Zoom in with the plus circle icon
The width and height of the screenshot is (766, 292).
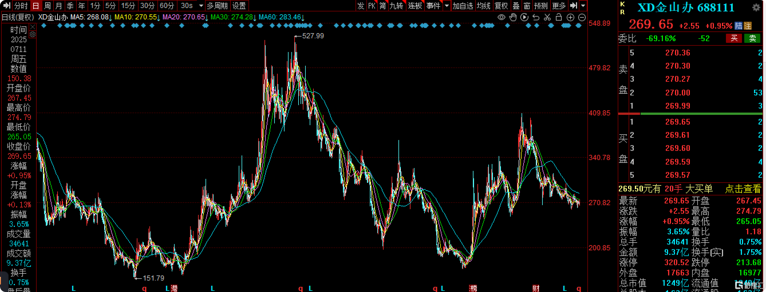click(x=570, y=17)
